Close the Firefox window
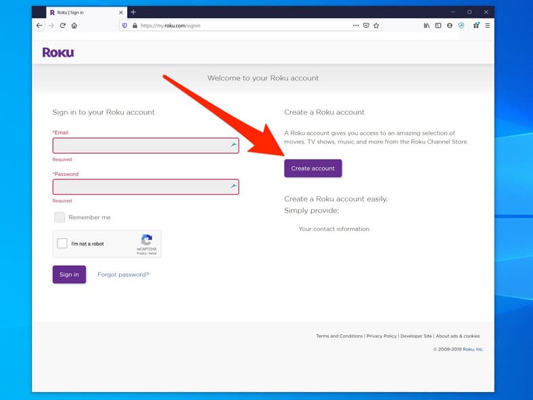The image size is (533, 400). (x=486, y=12)
